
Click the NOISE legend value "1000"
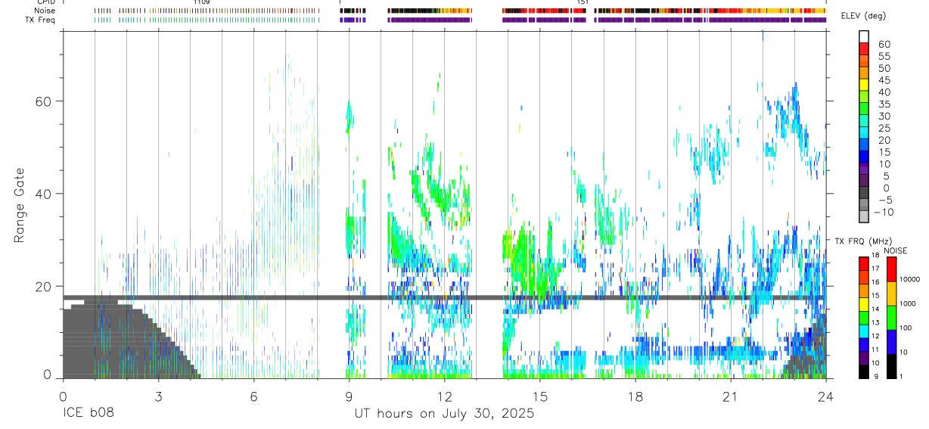[908, 303]
